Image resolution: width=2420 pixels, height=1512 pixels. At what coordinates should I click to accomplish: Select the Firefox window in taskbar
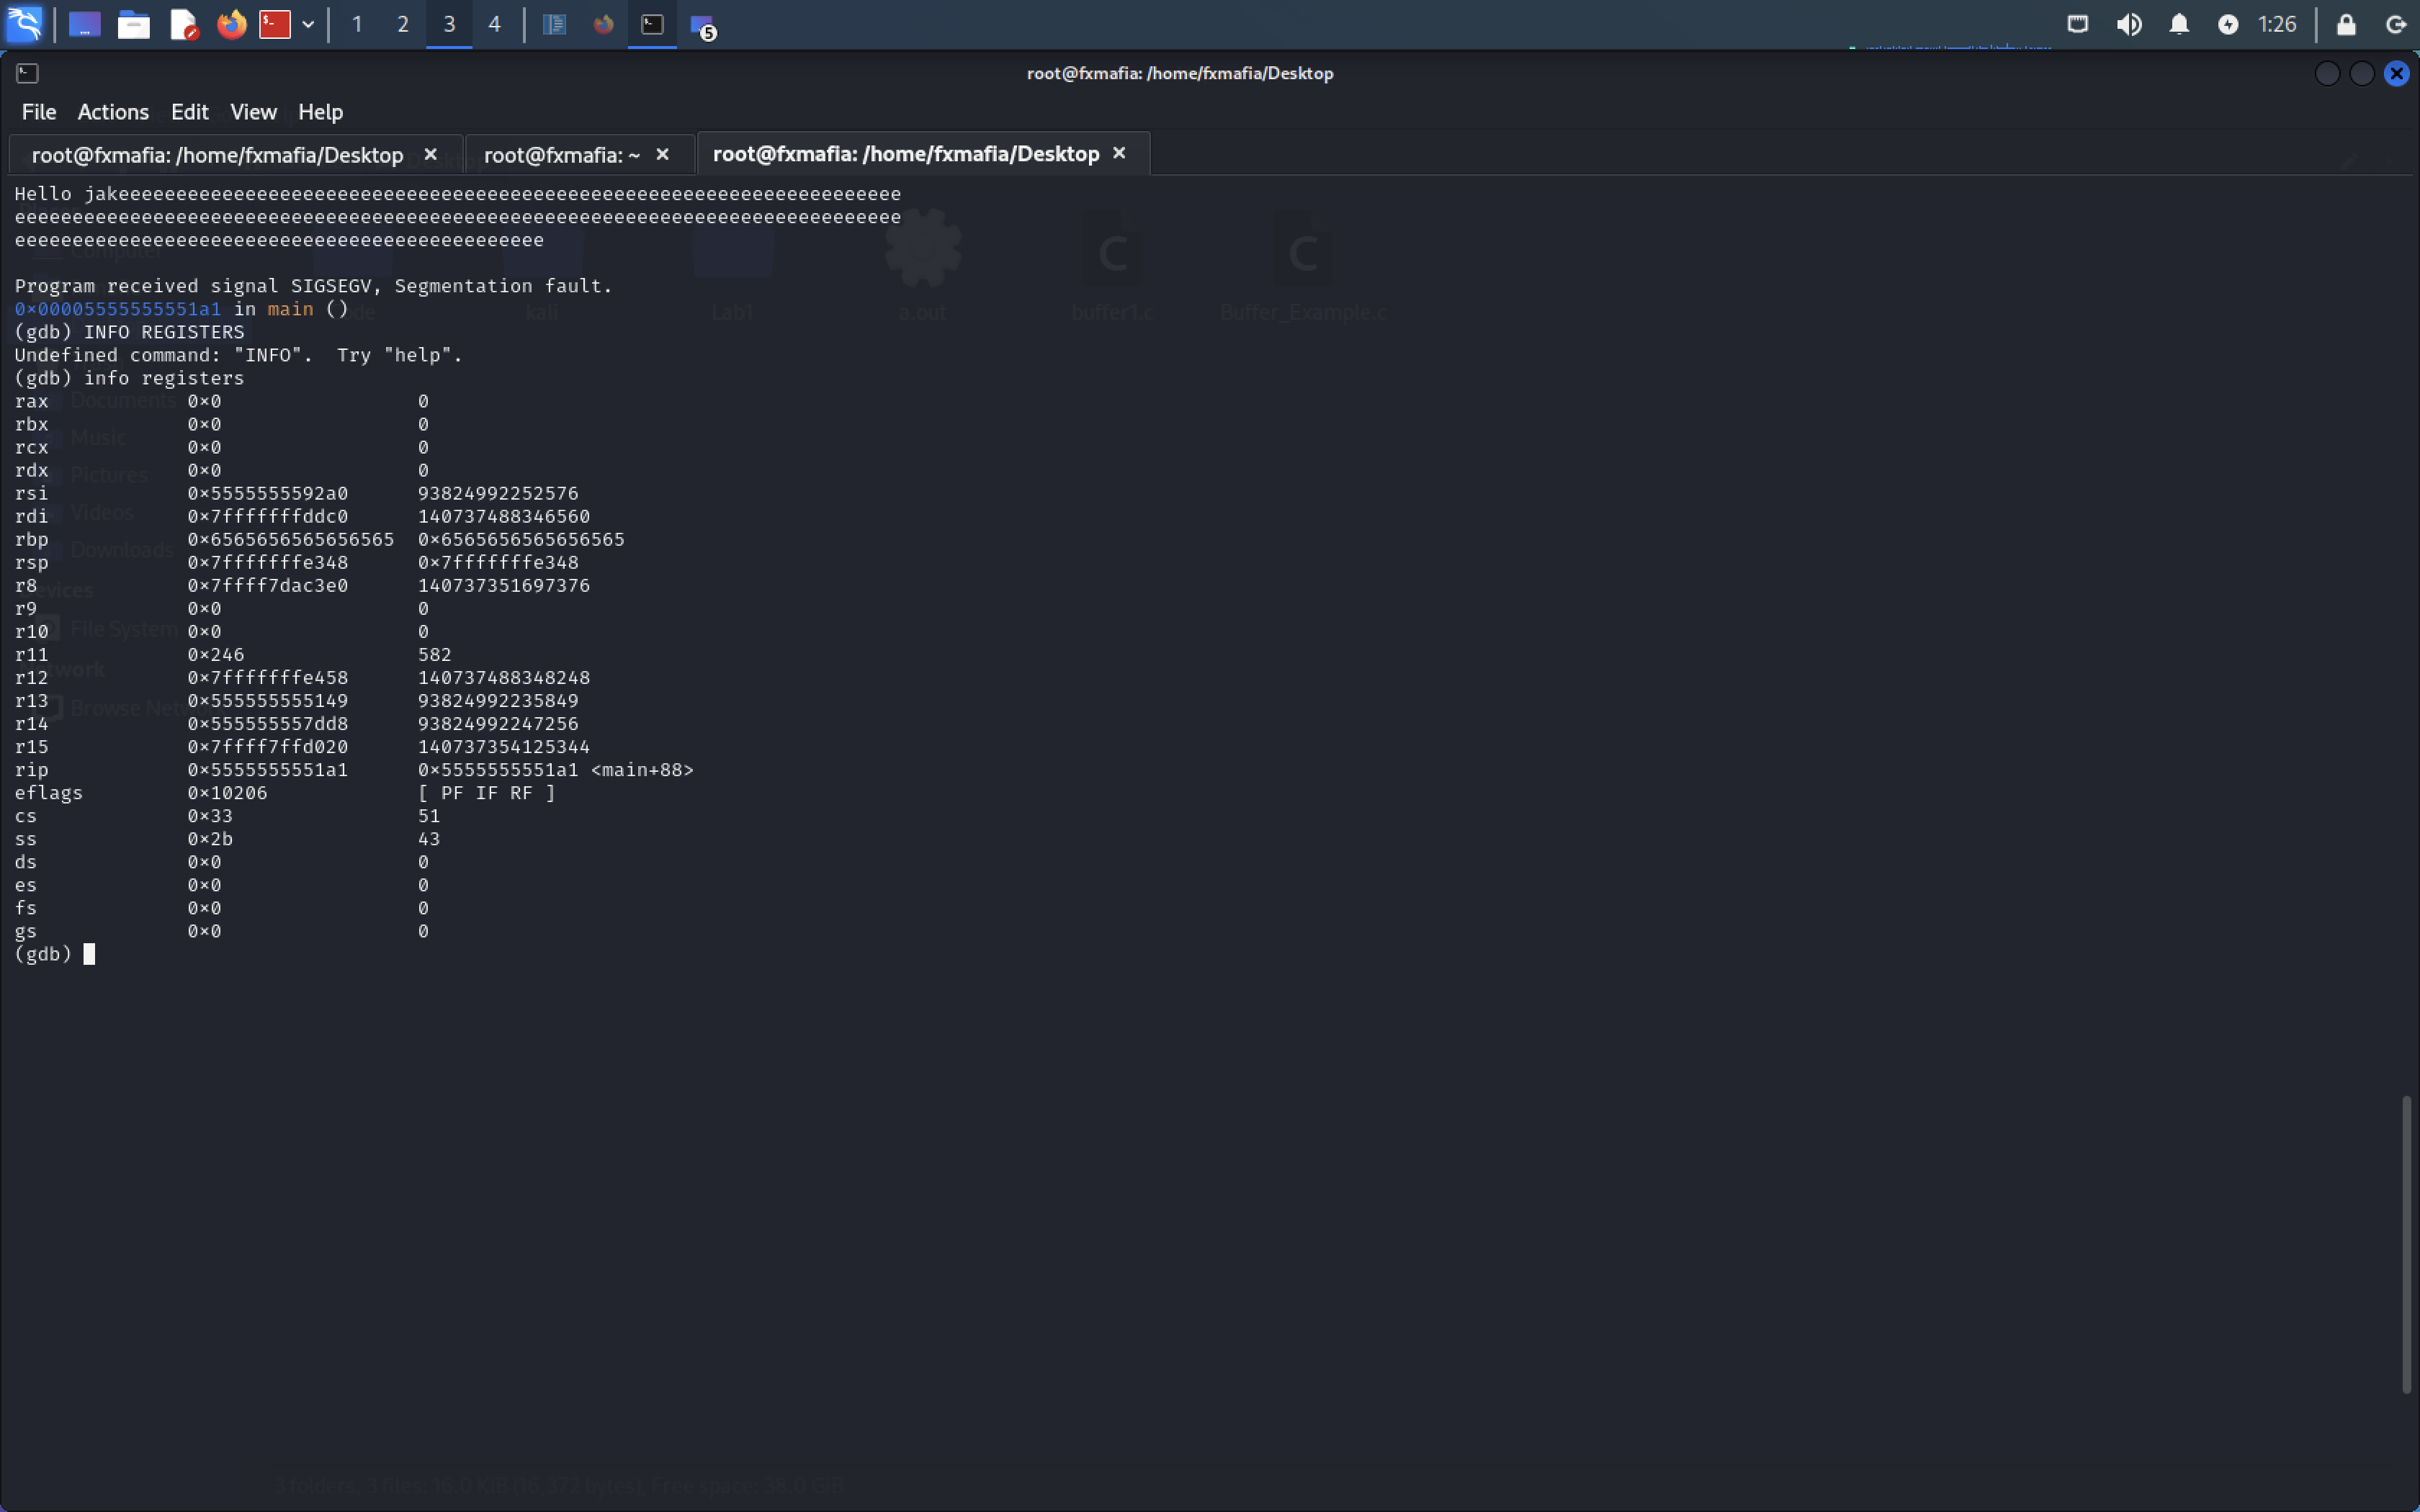(603, 24)
